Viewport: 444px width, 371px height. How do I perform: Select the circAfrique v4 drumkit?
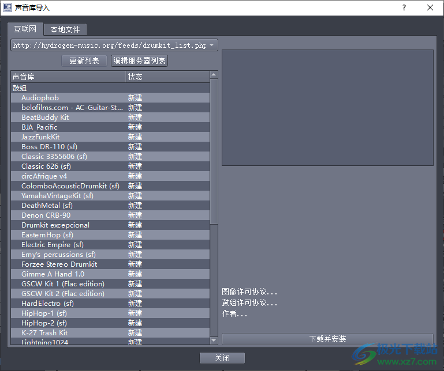pyautogui.click(x=110, y=176)
